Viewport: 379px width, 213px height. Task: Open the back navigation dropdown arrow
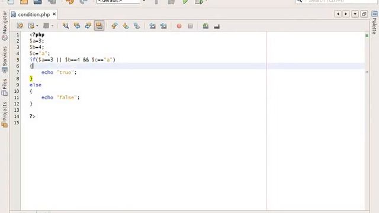[x=37, y=26]
